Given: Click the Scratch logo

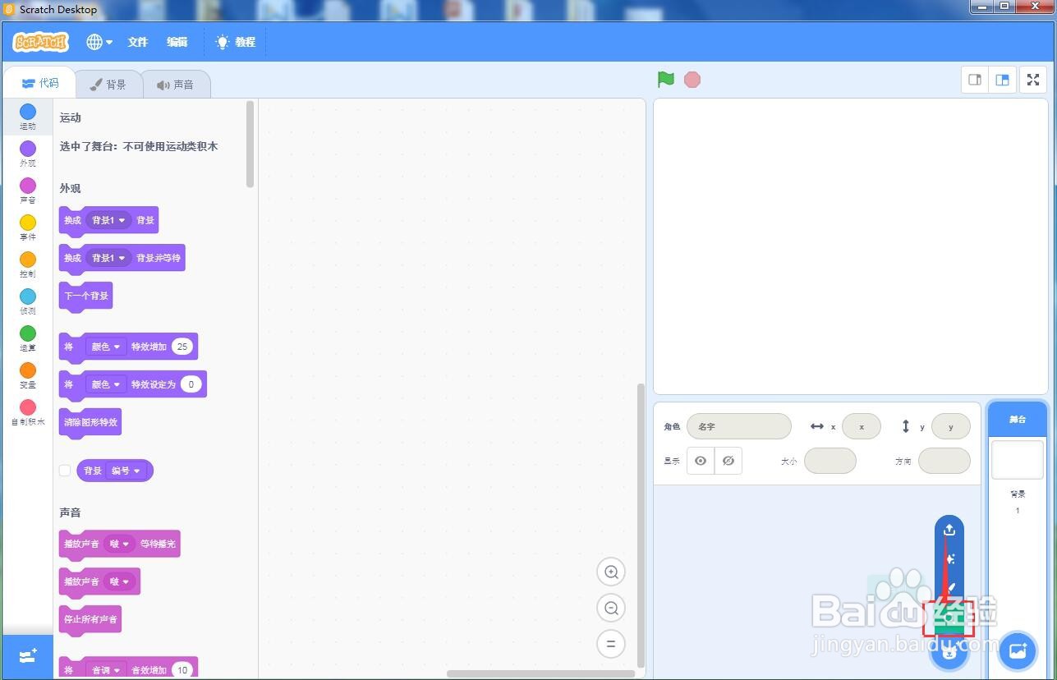Looking at the screenshot, I should pos(40,42).
